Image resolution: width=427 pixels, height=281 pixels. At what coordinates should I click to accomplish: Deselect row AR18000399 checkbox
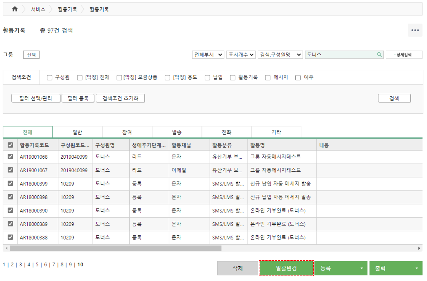[10, 183]
